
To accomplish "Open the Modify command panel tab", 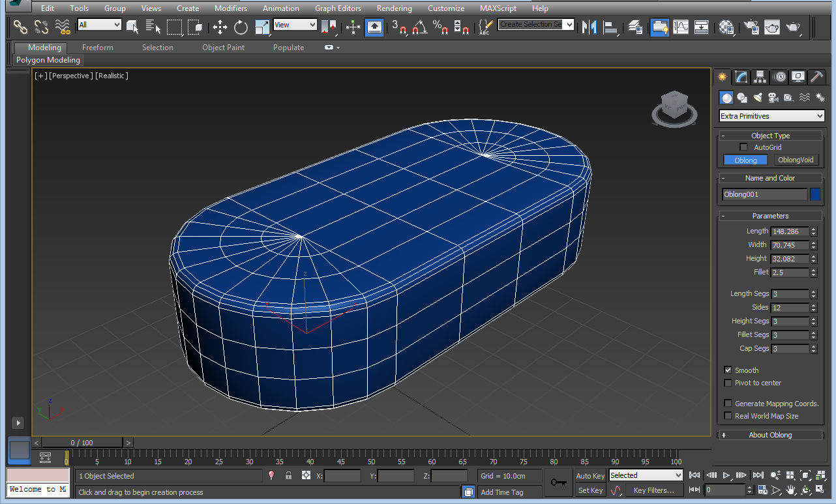I will point(741,77).
